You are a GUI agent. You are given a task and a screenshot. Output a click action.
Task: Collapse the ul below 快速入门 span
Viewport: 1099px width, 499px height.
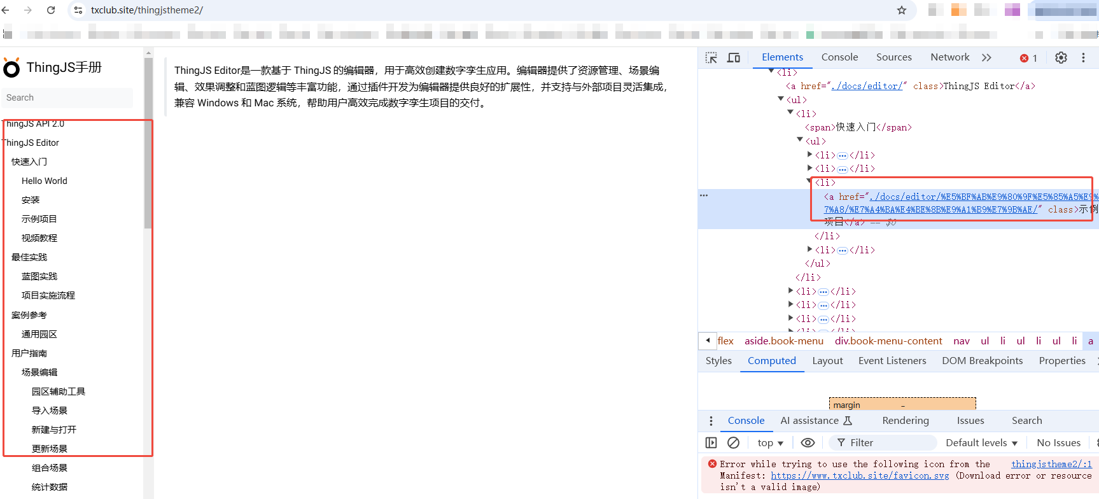[800, 140]
